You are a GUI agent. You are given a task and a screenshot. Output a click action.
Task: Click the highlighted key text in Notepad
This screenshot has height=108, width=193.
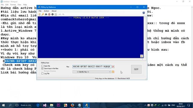pyautogui.click(x=21, y=61)
